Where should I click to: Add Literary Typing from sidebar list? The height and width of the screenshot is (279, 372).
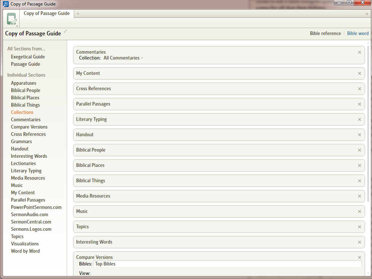coord(26,171)
